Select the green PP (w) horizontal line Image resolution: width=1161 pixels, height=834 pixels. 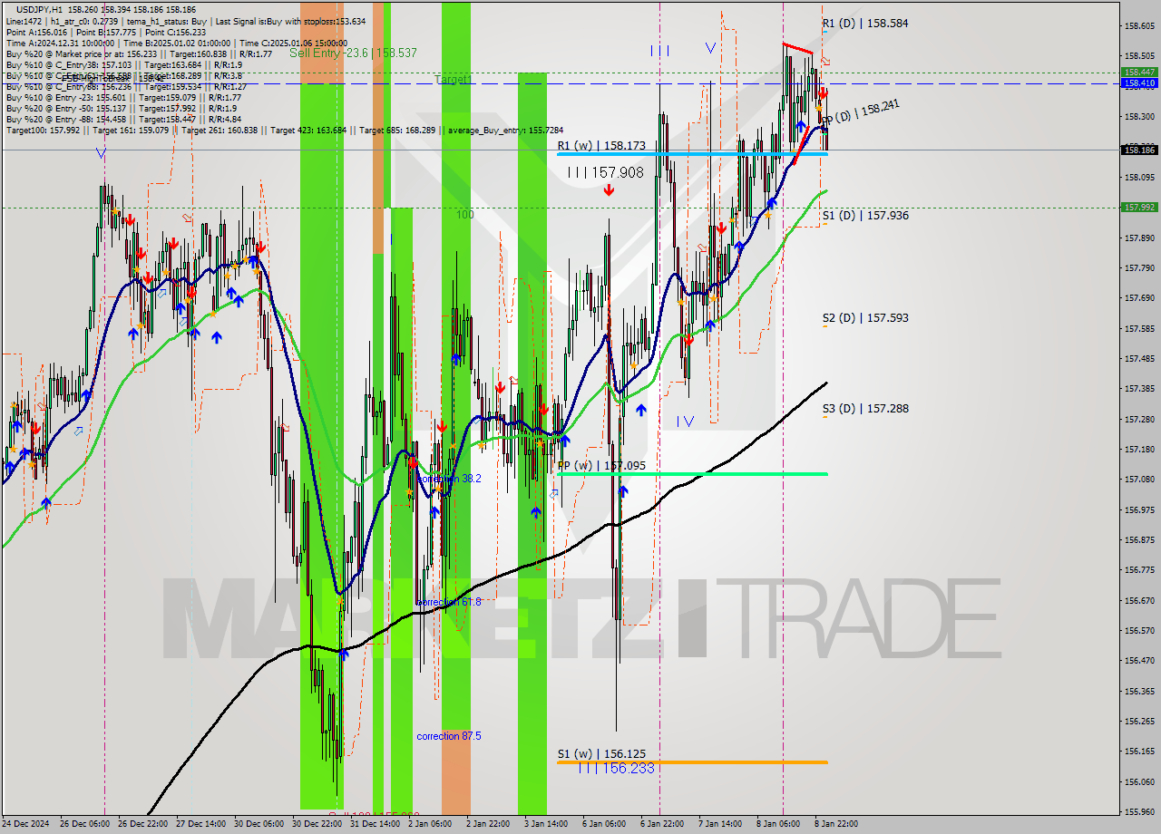[692, 473]
